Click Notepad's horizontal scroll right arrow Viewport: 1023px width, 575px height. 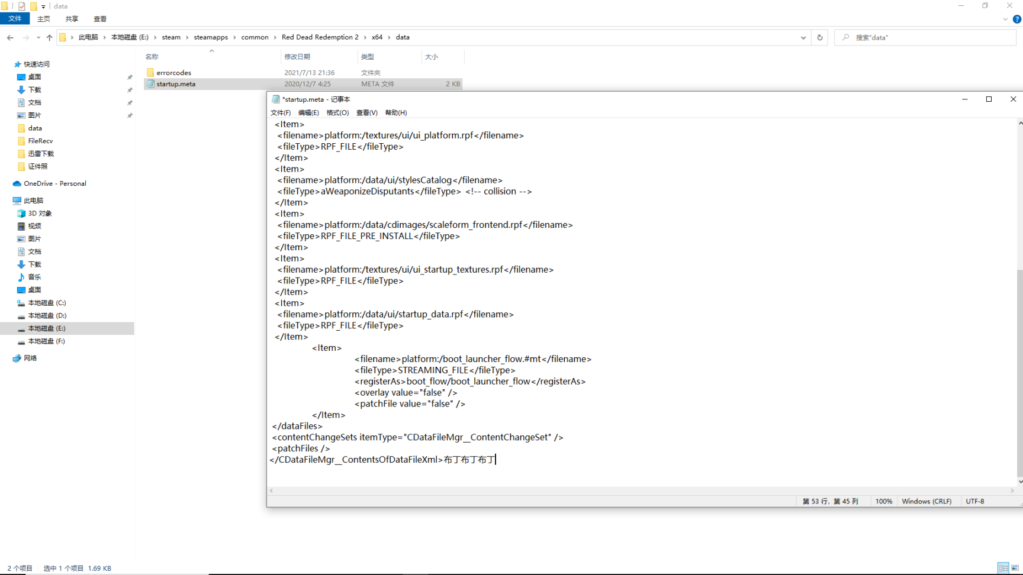click(x=1012, y=490)
